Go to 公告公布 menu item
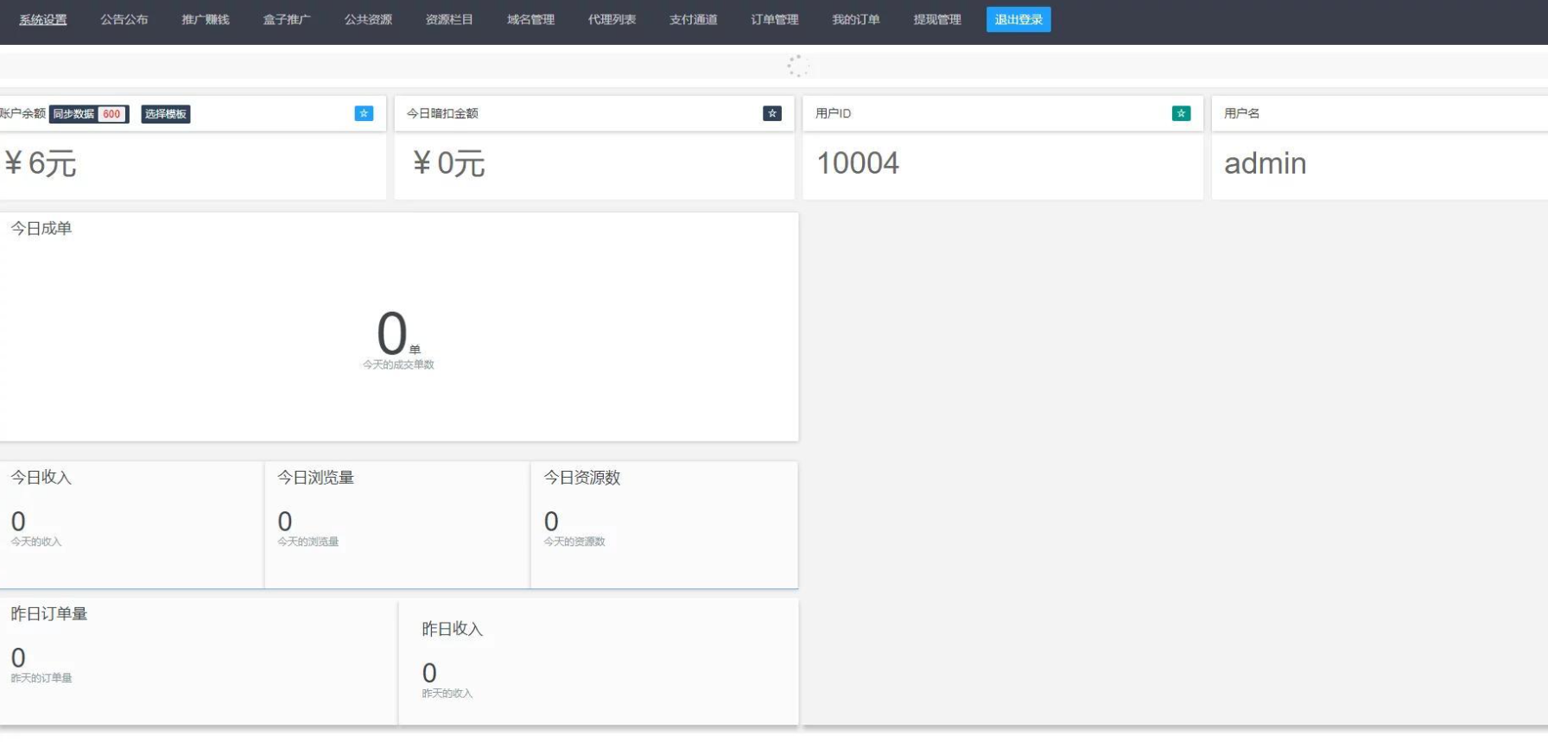 [x=124, y=20]
